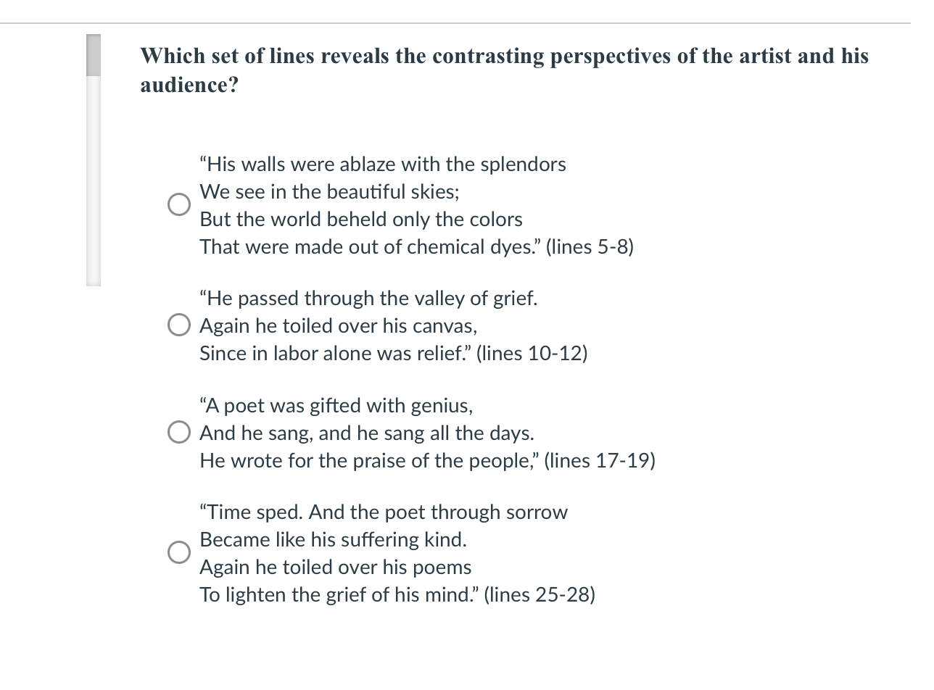This screenshot has height=690, width=934.
Task: Click "But the world beheld only the colors" line
Action: [361, 220]
